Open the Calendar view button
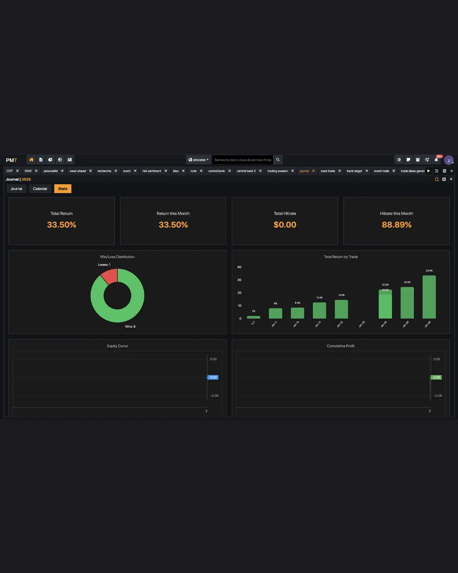Viewport: 458px width, 573px height. click(x=40, y=189)
